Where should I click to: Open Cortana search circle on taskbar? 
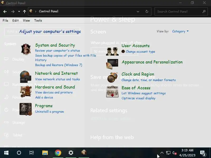click(19, 153)
